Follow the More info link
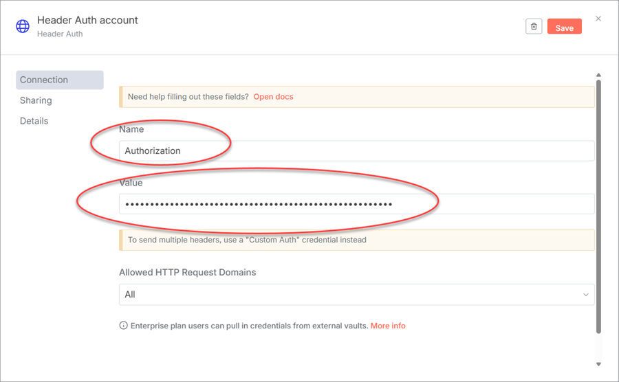Viewport: 619px width, 382px height. pyautogui.click(x=388, y=326)
